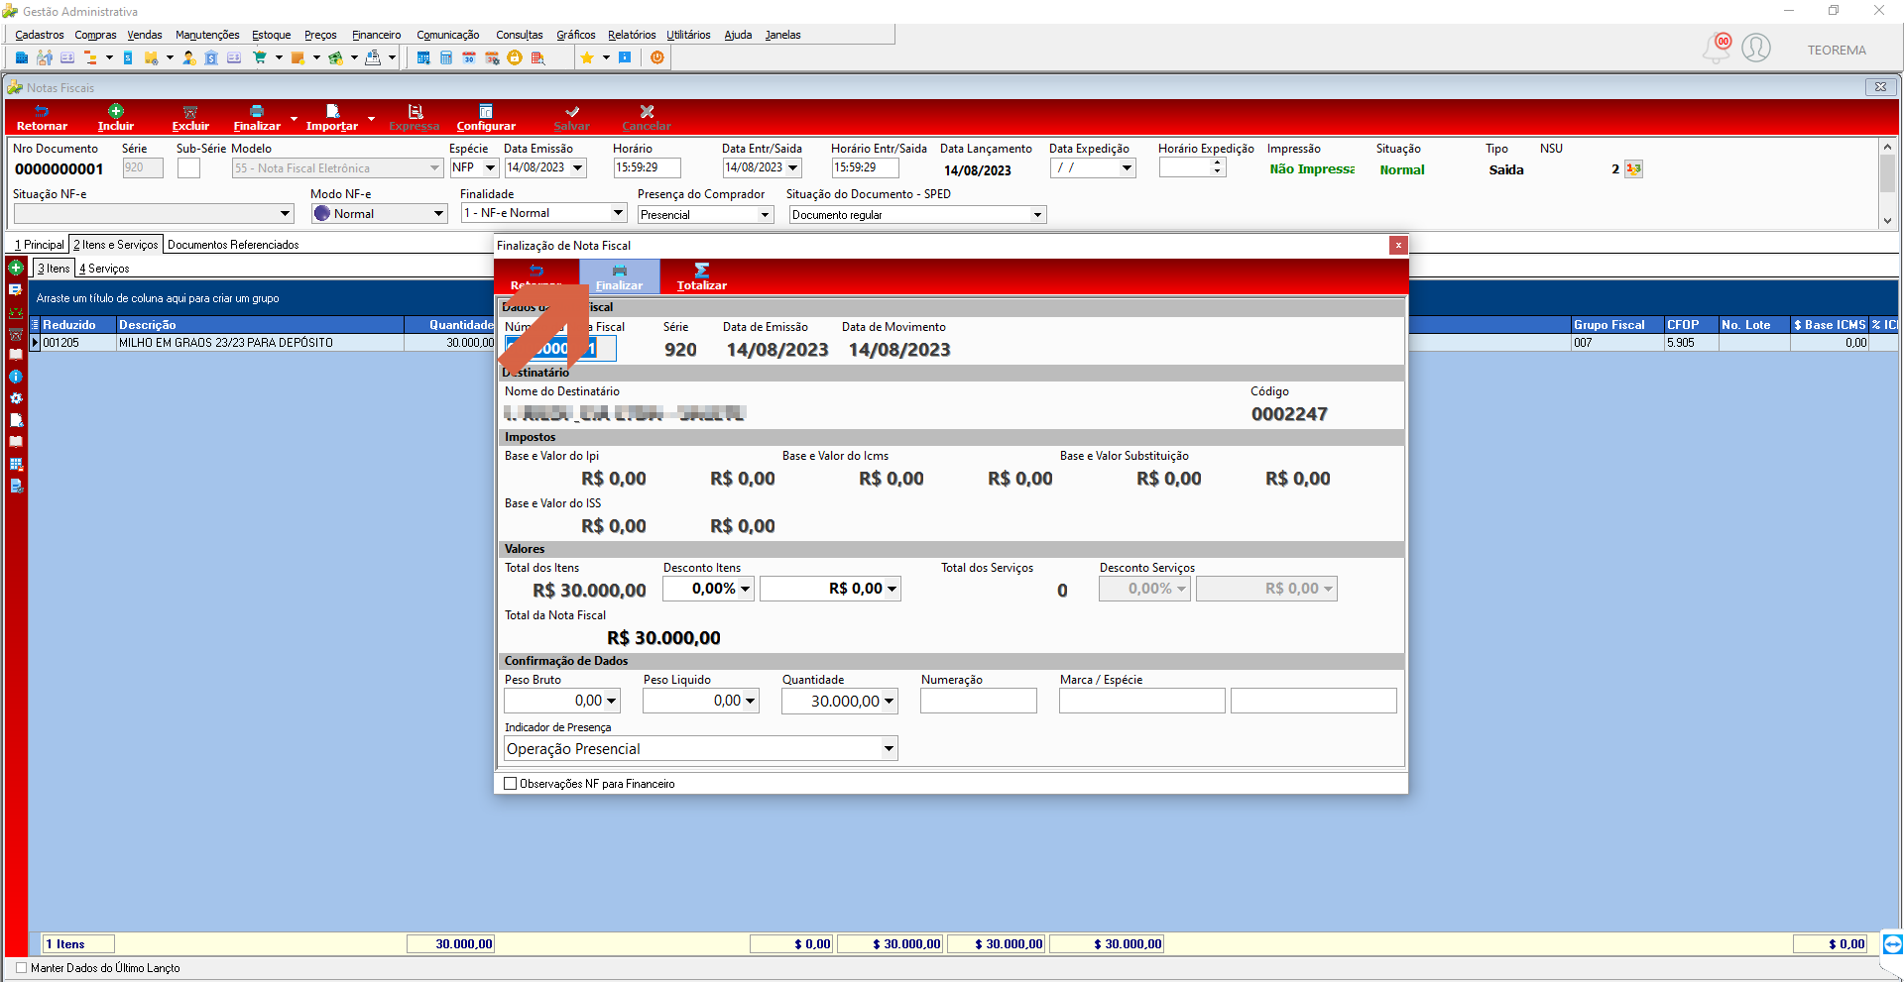Toggle Manter Dados do Último Lançto checkbox
1904x982 pixels.
(22, 968)
